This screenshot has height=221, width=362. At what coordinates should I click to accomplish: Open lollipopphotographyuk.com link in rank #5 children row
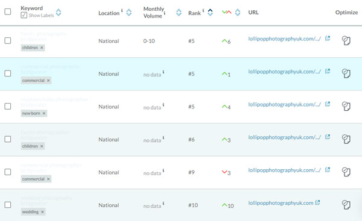pos(284,39)
